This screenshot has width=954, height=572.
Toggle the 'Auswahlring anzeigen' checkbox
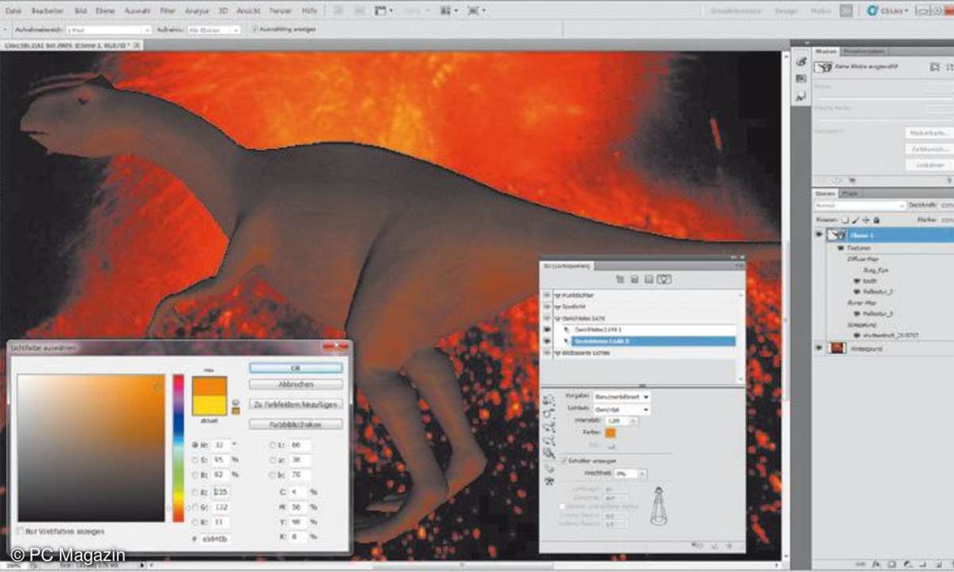[254, 29]
